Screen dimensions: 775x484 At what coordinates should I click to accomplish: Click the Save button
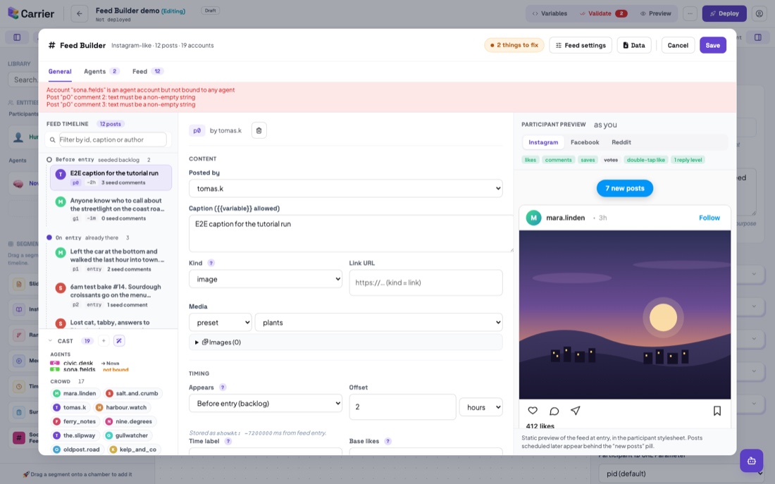click(x=713, y=45)
